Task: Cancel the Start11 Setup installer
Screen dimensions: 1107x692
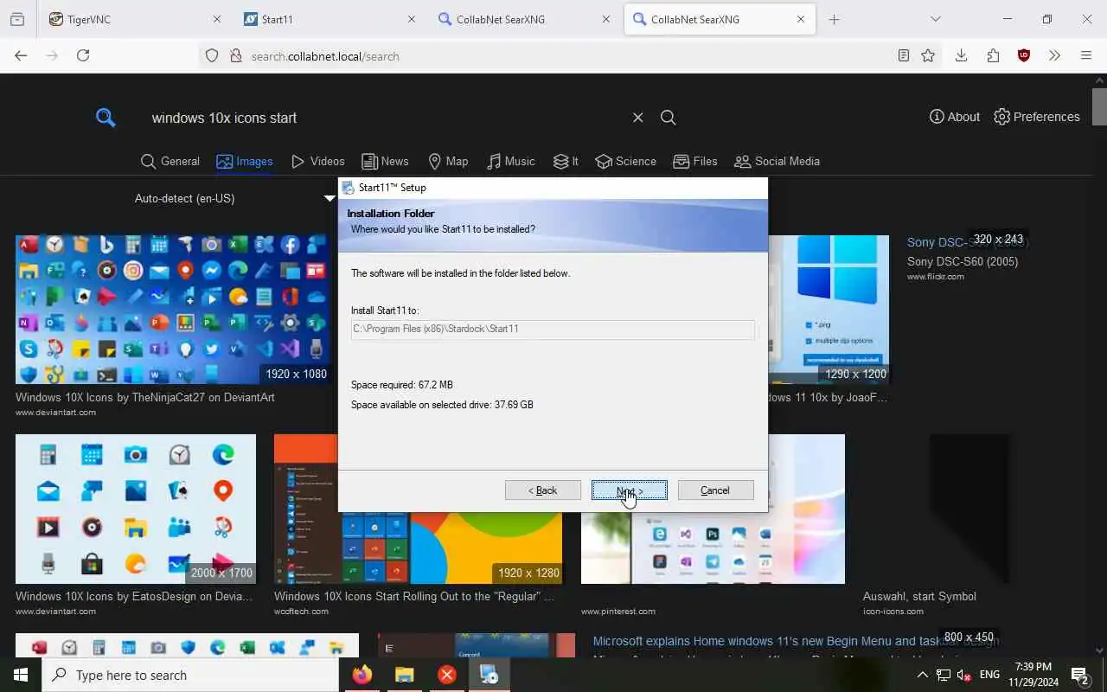Action: point(715,490)
